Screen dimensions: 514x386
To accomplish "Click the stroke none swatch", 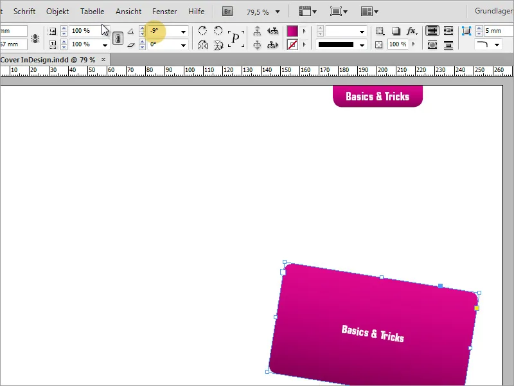I will (292, 44).
